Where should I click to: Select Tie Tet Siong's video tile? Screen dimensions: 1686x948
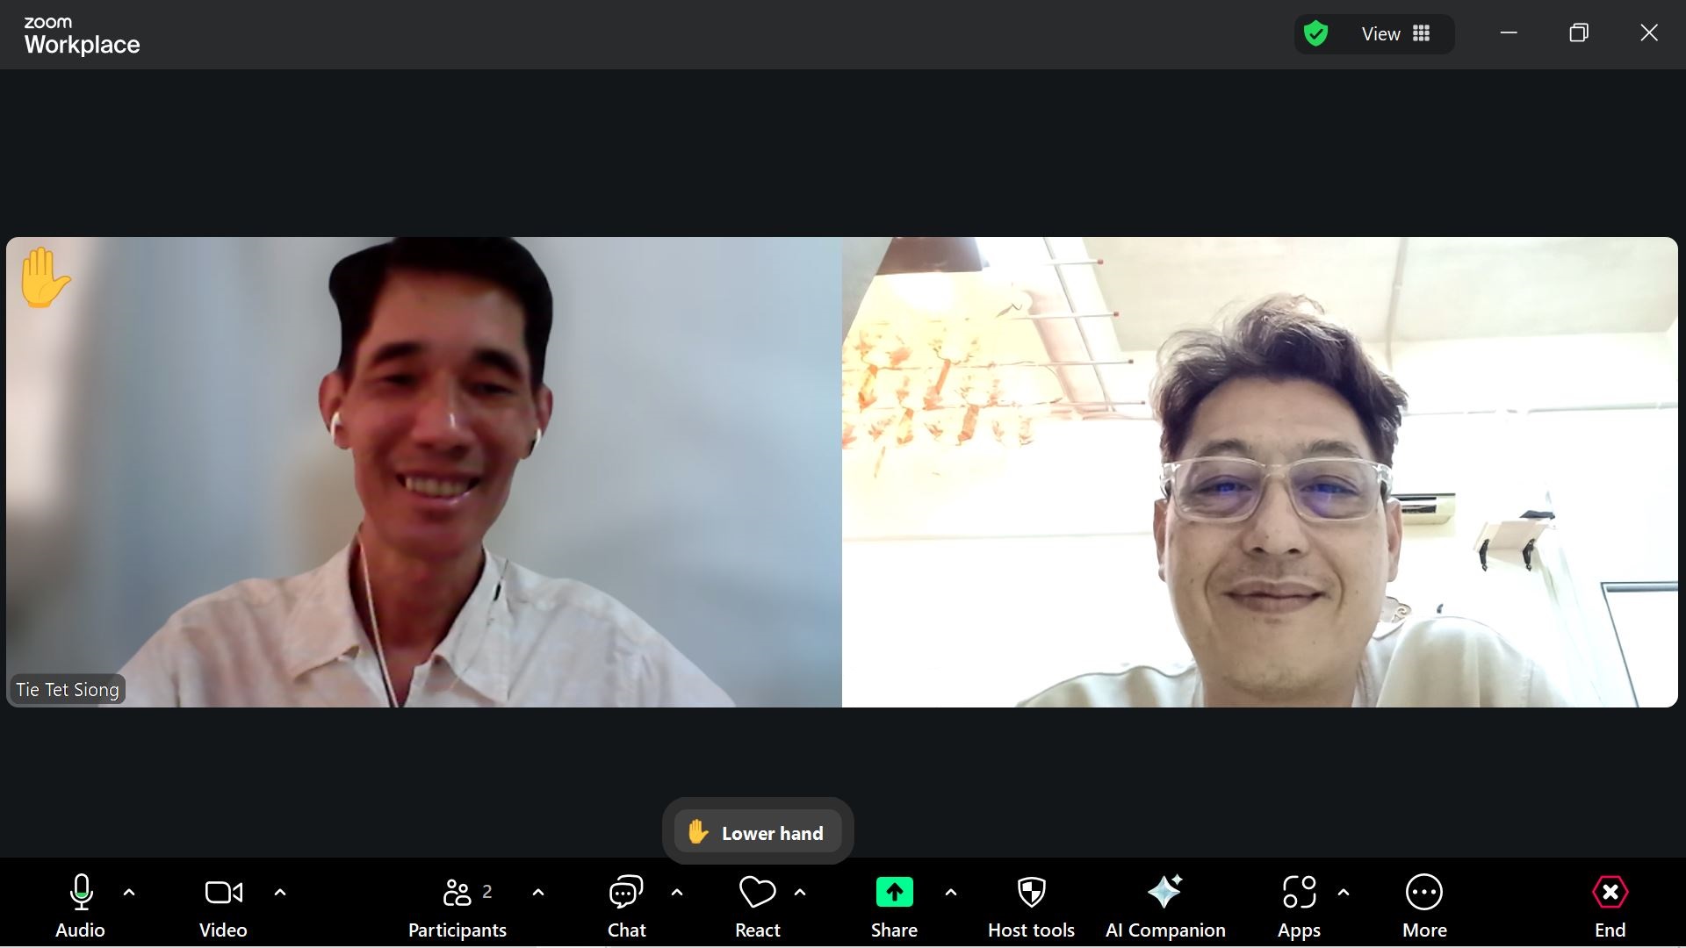click(x=424, y=472)
